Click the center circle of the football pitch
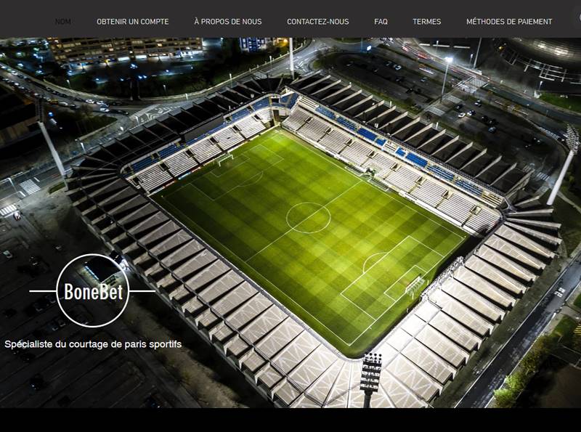This screenshot has height=432, width=581. click(x=308, y=218)
